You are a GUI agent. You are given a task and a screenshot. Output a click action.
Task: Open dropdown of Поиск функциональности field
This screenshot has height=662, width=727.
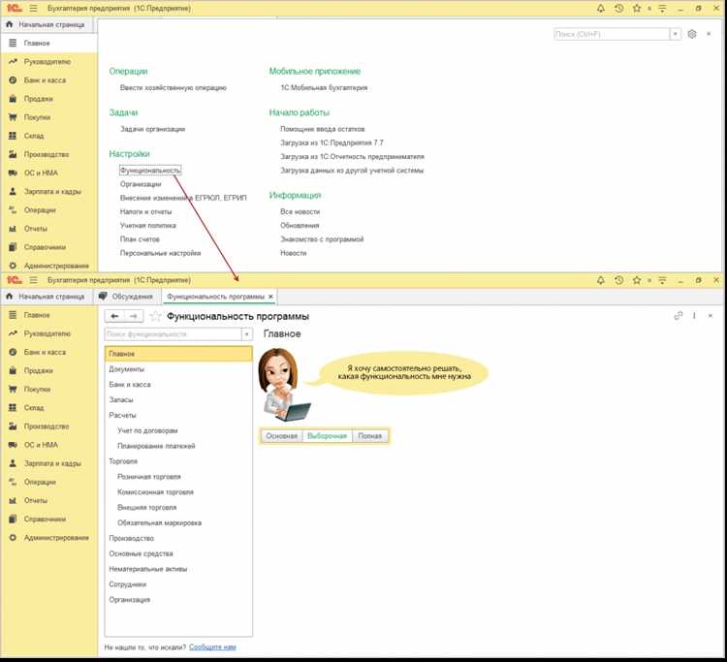(247, 333)
